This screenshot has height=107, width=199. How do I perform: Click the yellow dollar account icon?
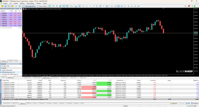point(2,6)
